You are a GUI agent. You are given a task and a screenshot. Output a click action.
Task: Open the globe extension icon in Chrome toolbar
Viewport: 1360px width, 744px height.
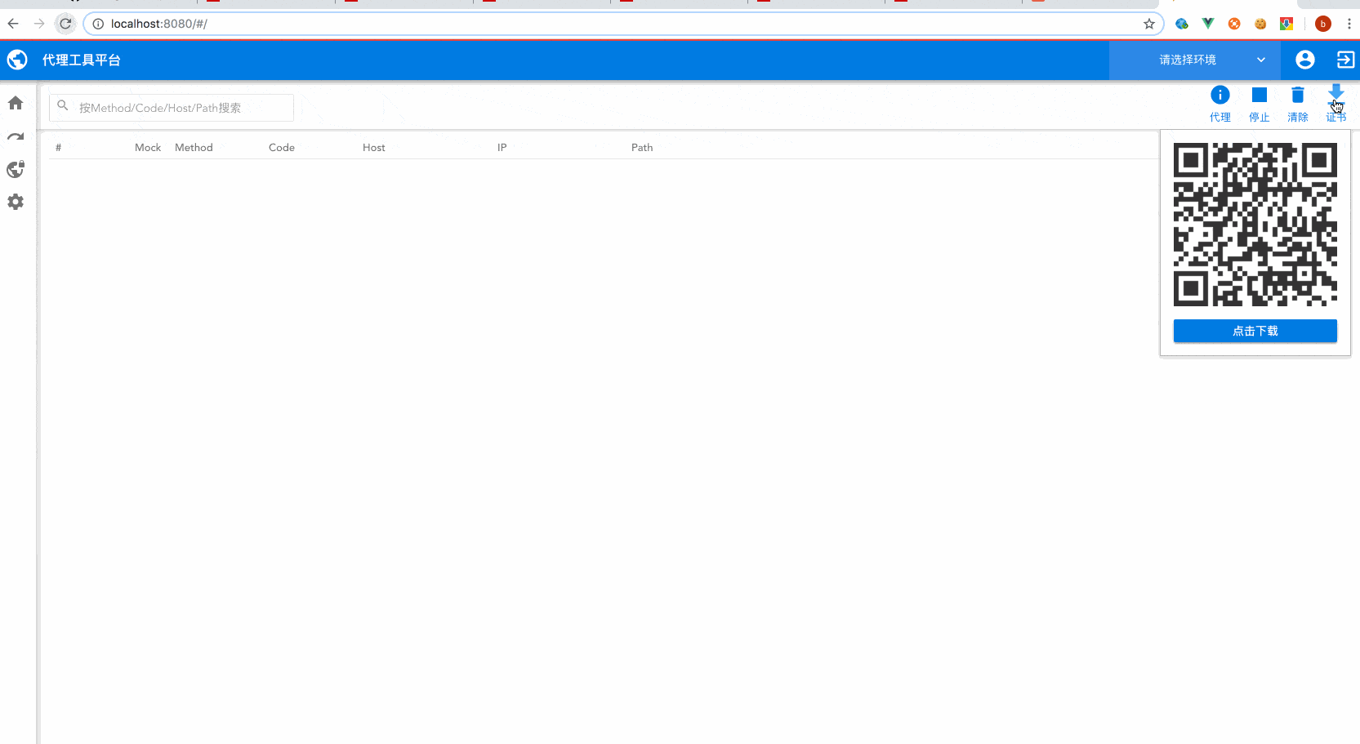(x=1182, y=24)
